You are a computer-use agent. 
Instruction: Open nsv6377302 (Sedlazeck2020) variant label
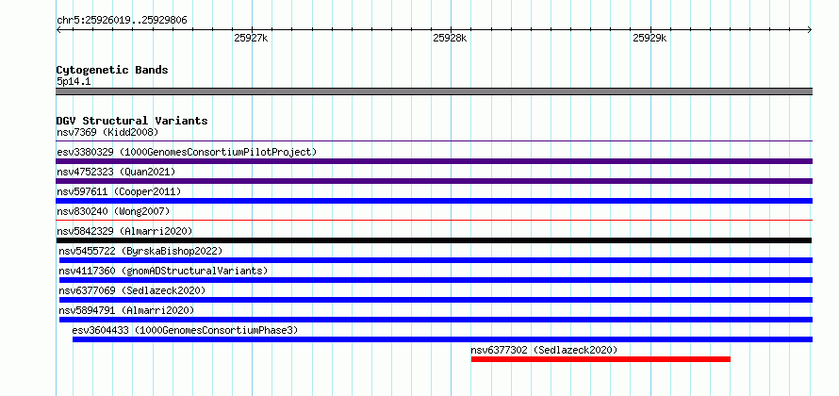tap(544, 350)
